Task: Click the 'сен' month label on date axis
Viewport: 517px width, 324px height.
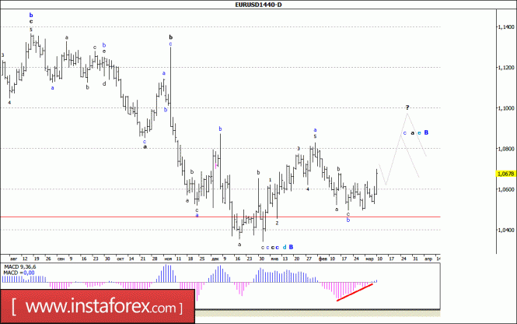Action: [61, 259]
